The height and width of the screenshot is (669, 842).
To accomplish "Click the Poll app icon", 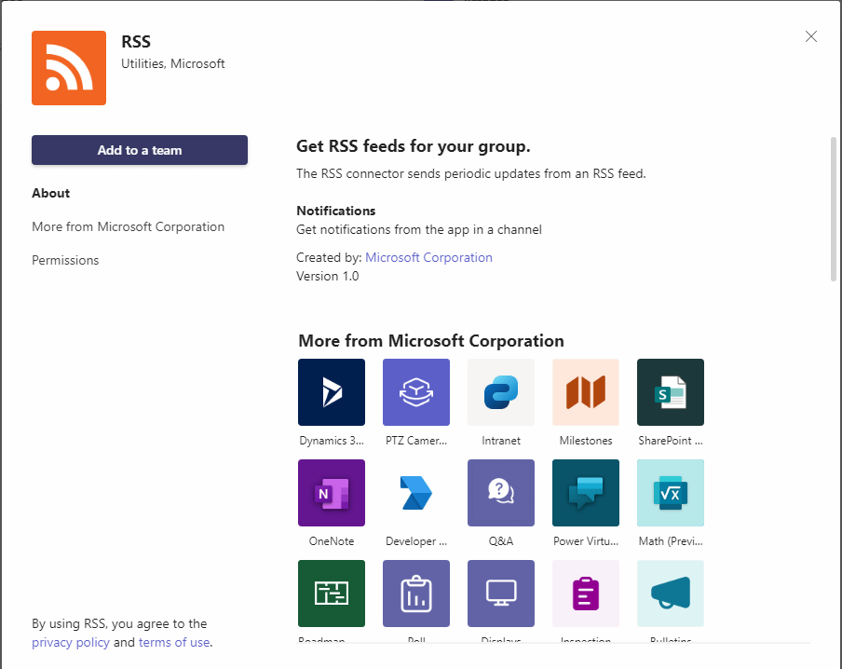I will [x=416, y=594].
